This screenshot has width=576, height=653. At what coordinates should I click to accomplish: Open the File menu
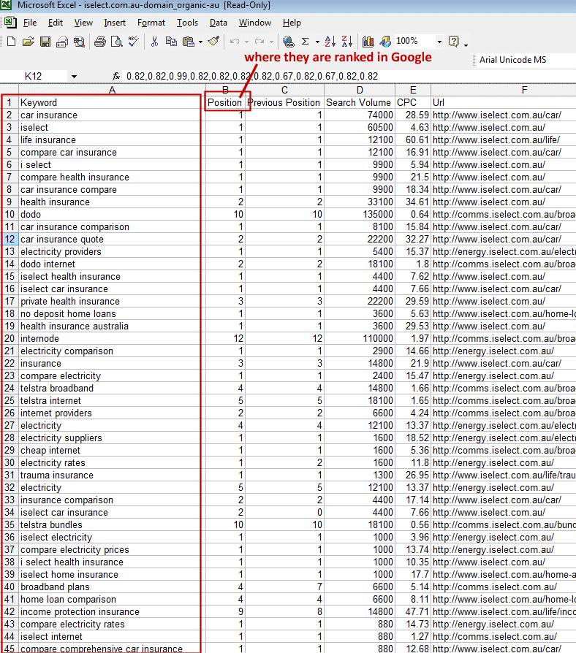tap(30, 23)
